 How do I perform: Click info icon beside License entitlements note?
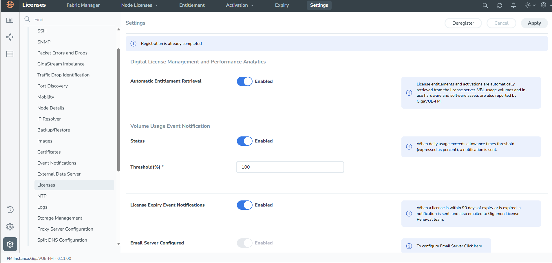[x=409, y=93]
